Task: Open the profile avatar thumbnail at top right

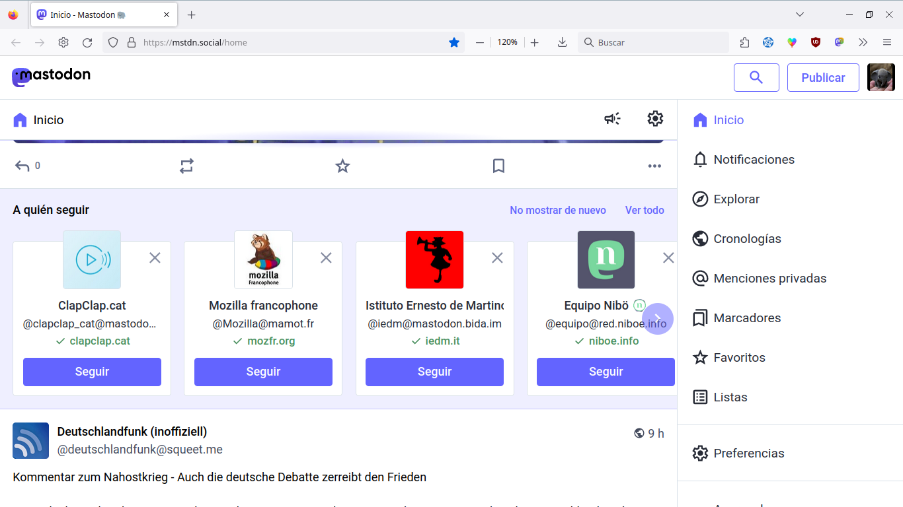Action: (x=881, y=77)
